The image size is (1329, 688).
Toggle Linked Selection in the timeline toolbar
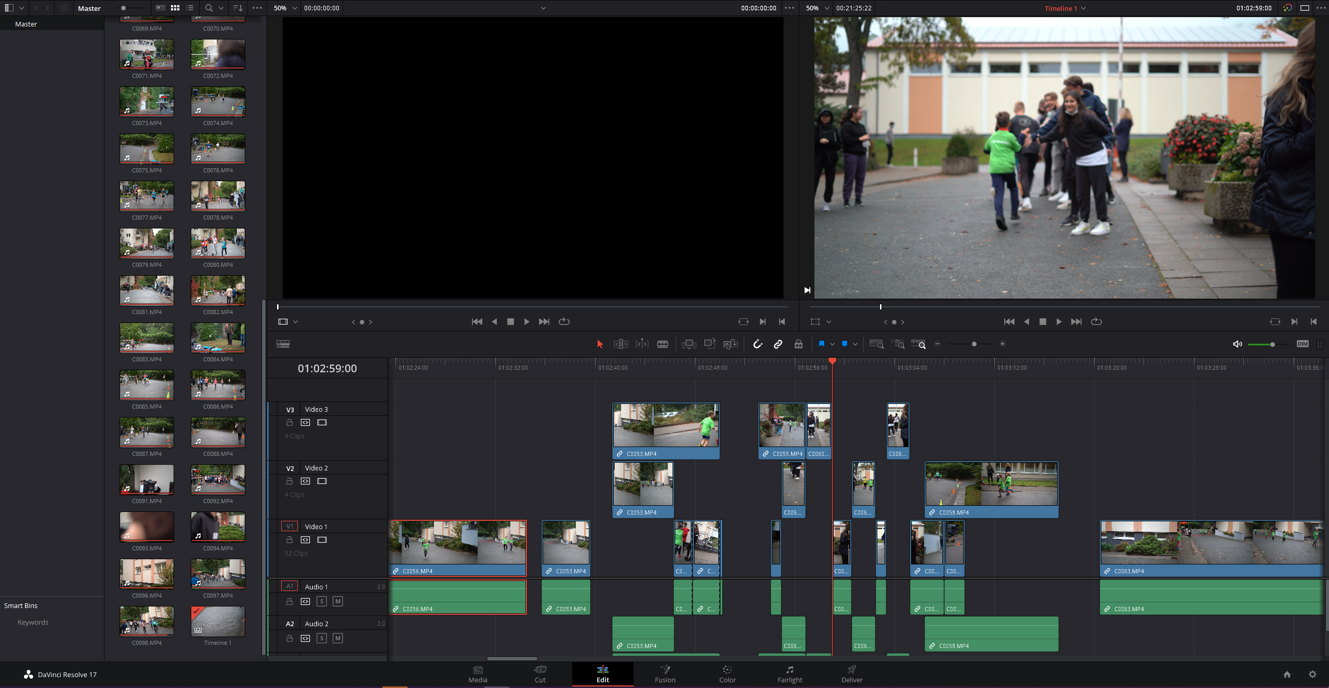pyautogui.click(x=777, y=344)
